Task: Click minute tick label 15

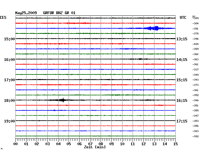Action: (175, 144)
